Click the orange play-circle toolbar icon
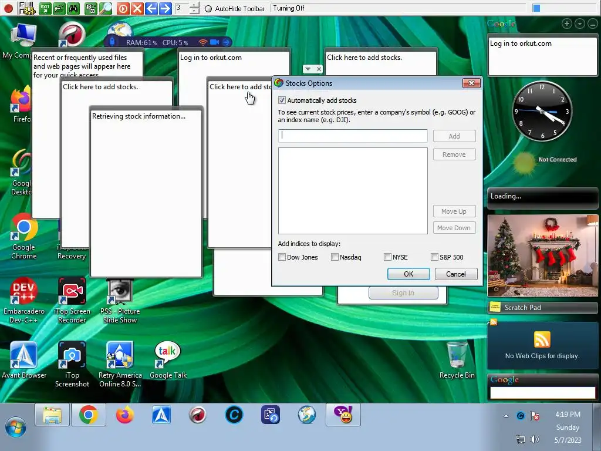 click(x=123, y=8)
